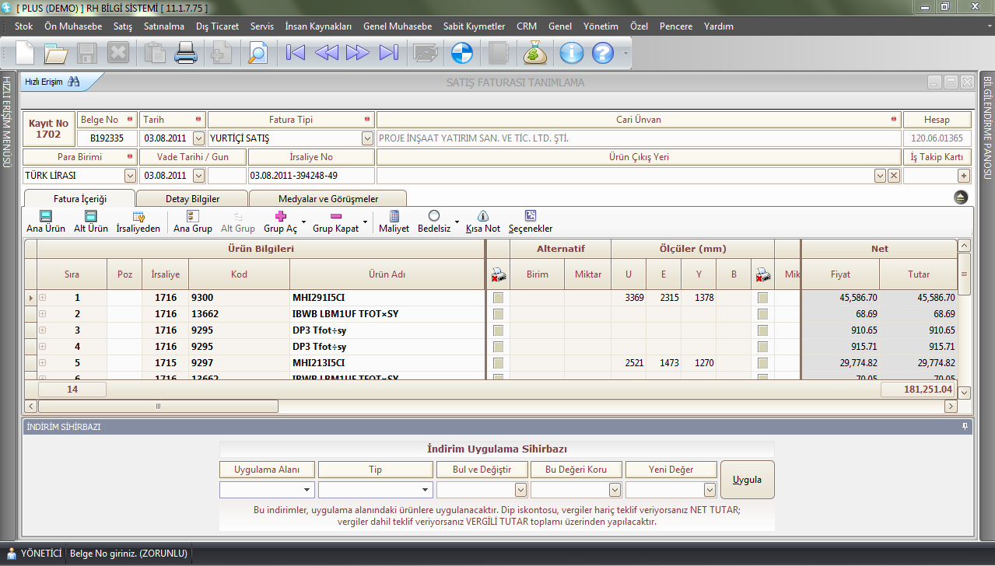
Task: Add main product with Ana Ürün
Action: (x=46, y=222)
